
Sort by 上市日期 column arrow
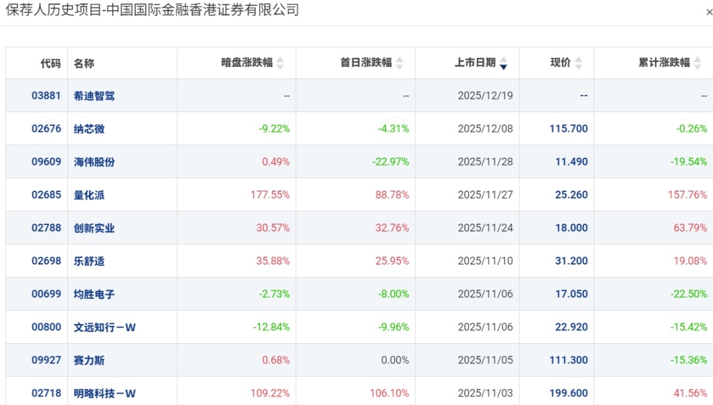(x=503, y=63)
